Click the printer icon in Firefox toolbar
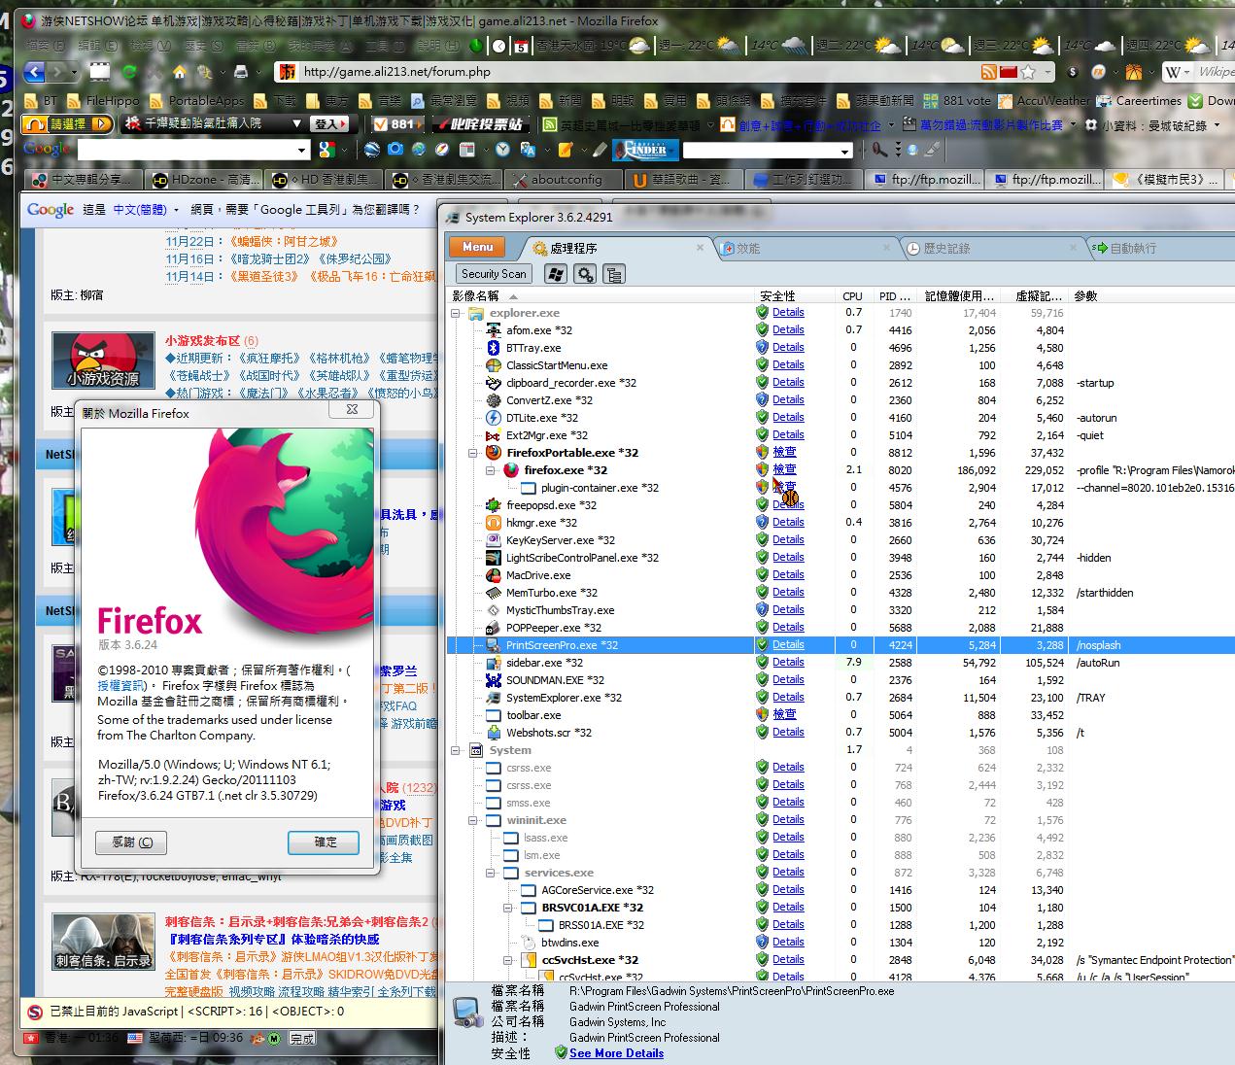This screenshot has height=1065, width=1235. [x=240, y=72]
